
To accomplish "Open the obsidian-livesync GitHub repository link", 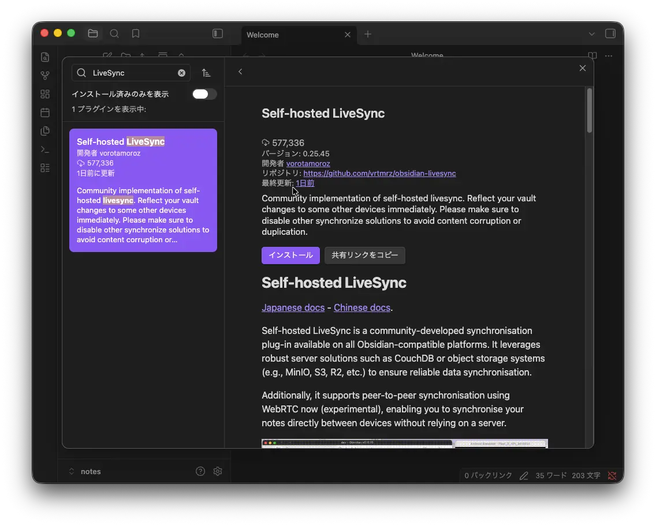I will point(379,173).
